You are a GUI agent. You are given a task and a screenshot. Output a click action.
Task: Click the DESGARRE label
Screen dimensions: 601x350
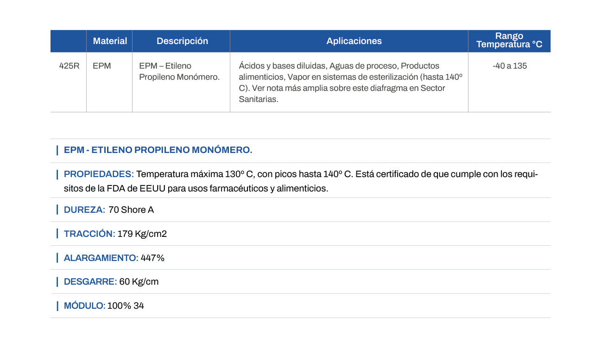pyautogui.click(x=90, y=282)
